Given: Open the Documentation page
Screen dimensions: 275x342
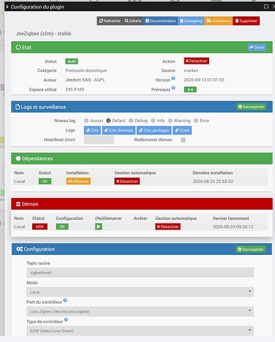Looking at the screenshot, I should [x=160, y=21].
